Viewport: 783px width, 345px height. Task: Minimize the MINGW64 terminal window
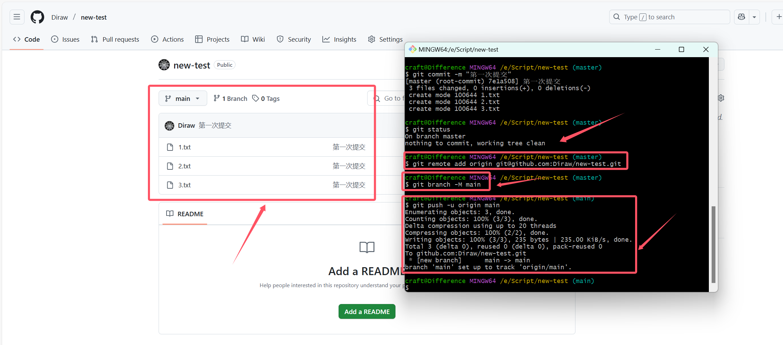click(657, 49)
